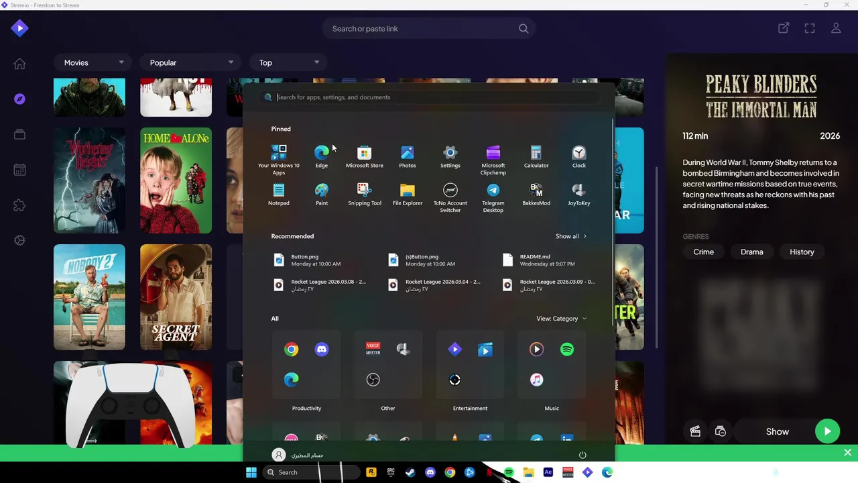Open the Home Alone movie poster
858x483 pixels.
click(x=176, y=180)
